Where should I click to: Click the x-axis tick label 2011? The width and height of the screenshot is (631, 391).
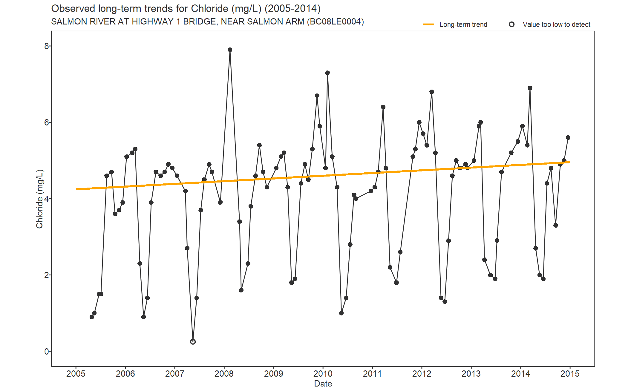point(372,374)
